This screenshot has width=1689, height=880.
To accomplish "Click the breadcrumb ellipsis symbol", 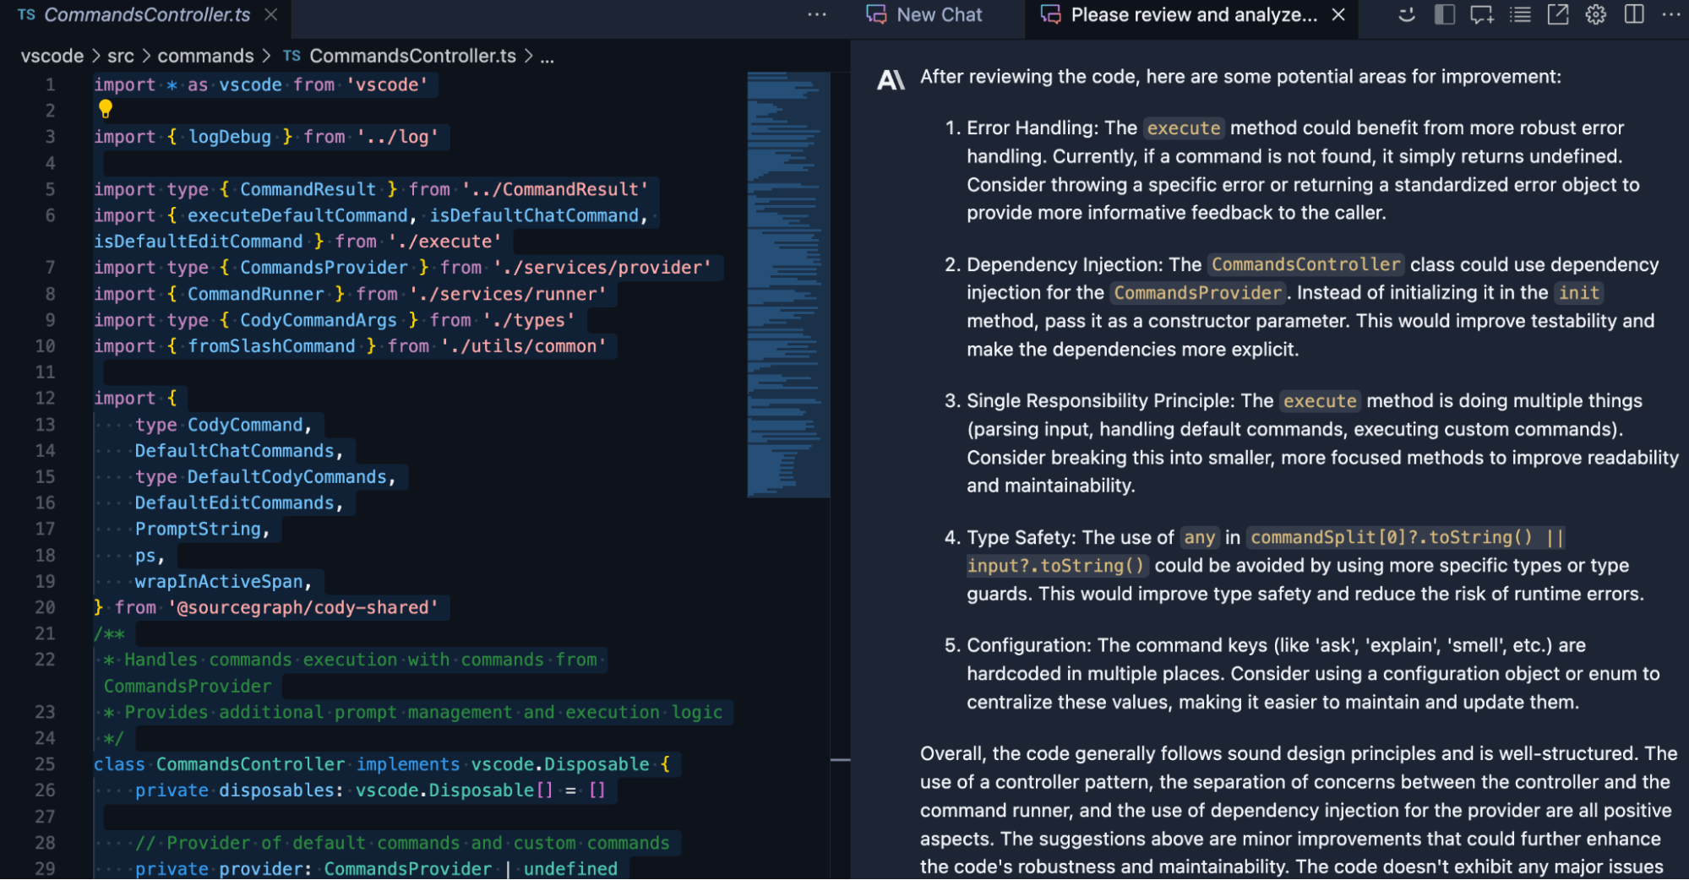I will [548, 57].
